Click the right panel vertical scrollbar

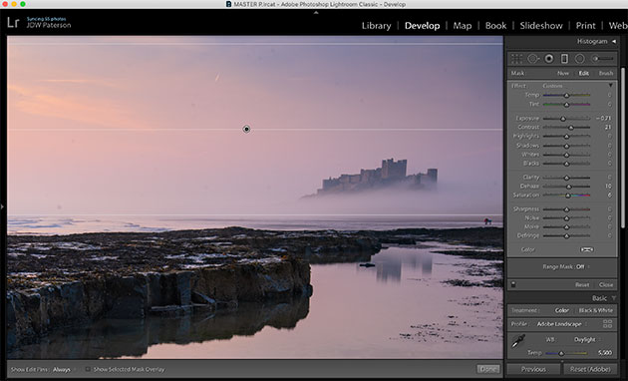(x=623, y=149)
